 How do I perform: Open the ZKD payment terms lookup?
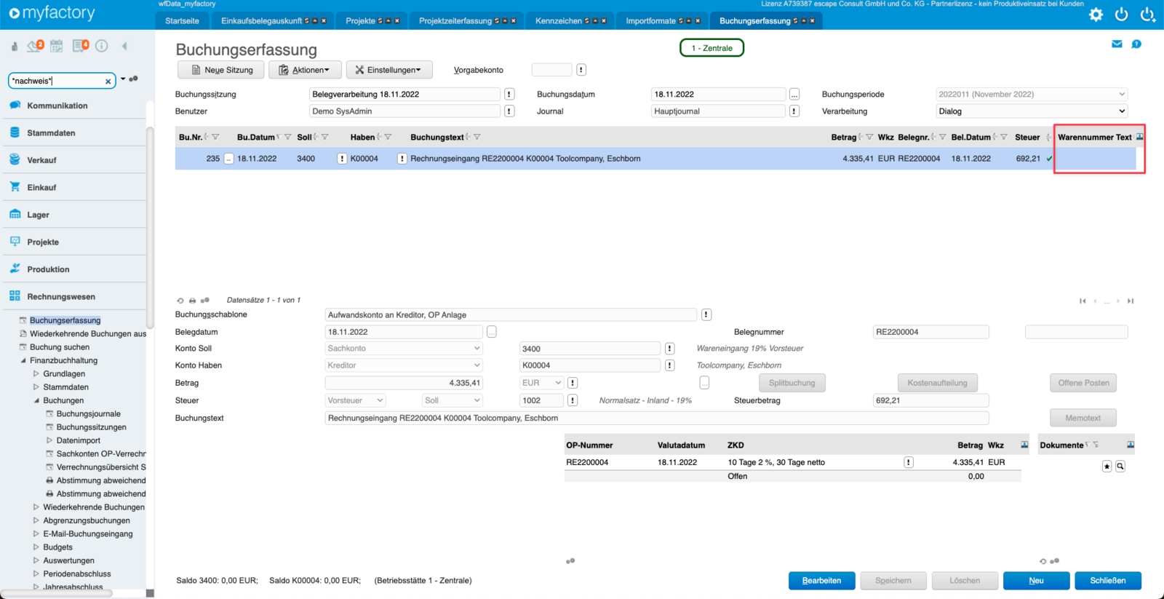click(908, 462)
